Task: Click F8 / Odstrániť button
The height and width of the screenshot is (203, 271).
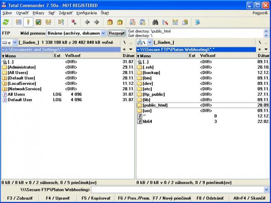Action: point(210,198)
